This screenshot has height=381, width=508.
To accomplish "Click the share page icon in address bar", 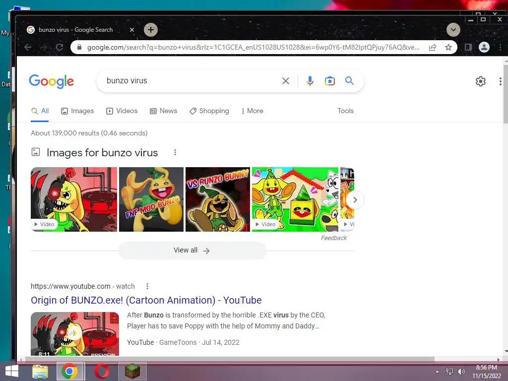I will pos(433,47).
